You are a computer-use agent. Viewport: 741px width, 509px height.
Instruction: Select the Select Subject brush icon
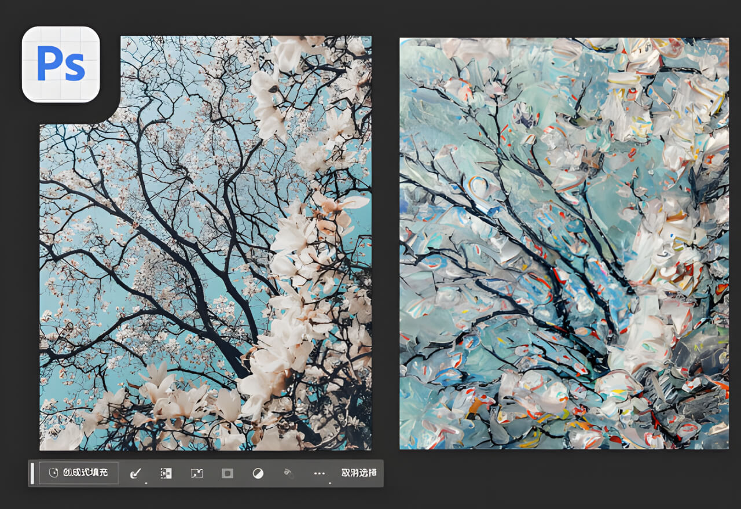[x=135, y=473]
